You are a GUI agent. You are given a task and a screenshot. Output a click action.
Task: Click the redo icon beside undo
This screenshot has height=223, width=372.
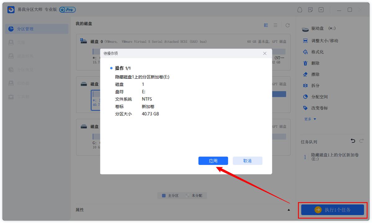361,141
